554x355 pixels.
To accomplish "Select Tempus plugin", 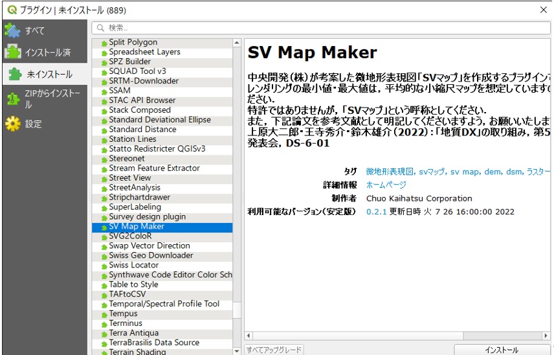I will click(162, 314).
